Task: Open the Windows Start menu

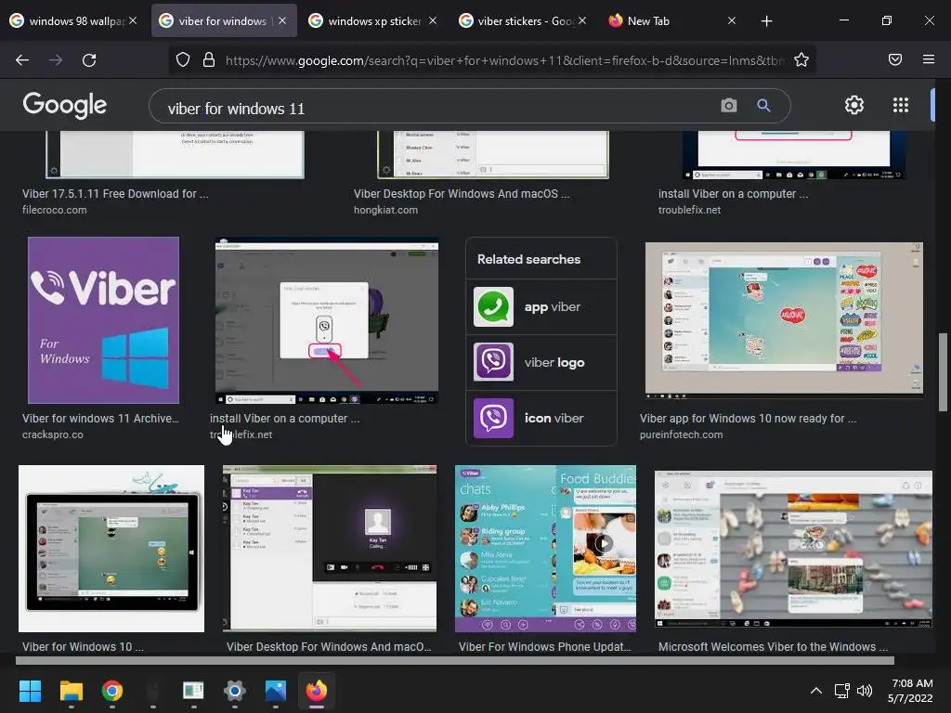Action: coord(31,691)
